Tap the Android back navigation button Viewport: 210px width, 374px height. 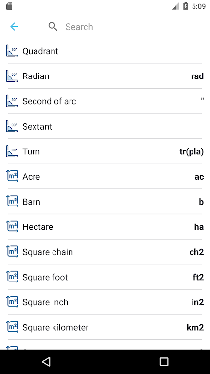click(x=46, y=362)
